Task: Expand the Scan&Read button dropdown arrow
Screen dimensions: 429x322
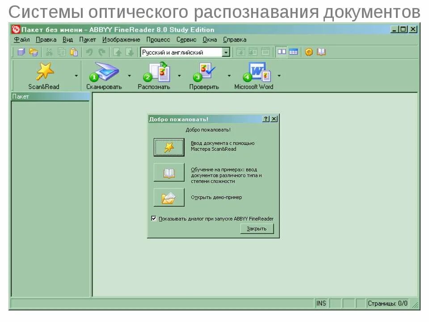Action: click(76, 76)
